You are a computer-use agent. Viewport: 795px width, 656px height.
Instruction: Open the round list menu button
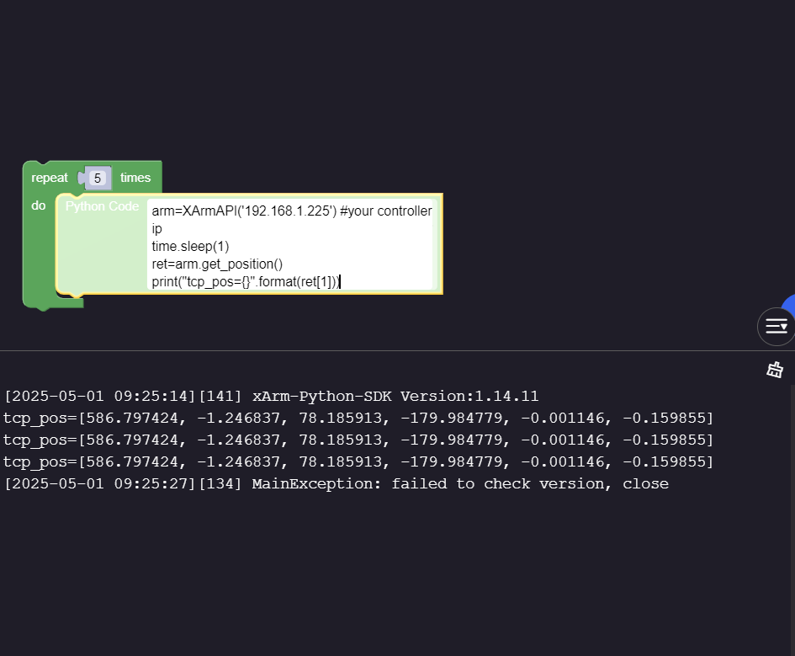click(x=776, y=327)
